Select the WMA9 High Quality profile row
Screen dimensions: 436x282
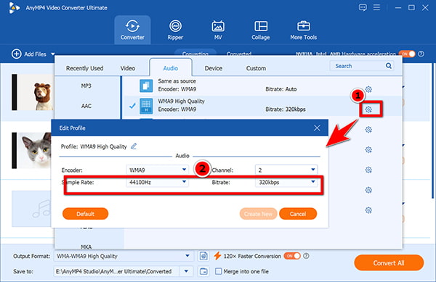(x=262, y=106)
